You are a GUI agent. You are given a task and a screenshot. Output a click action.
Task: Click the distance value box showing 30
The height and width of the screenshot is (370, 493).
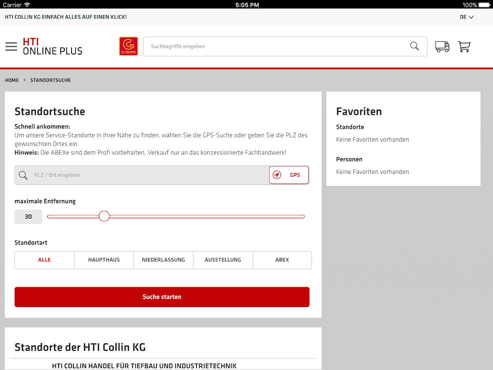pos(28,216)
